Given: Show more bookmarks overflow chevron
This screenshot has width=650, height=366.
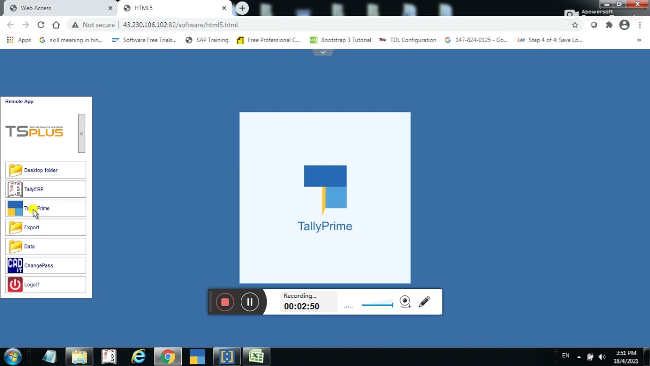Looking at the screenshot, I should 639,40.
